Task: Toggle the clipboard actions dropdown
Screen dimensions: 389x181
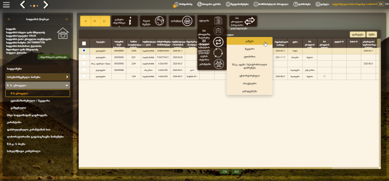Action: coord(212,21)
